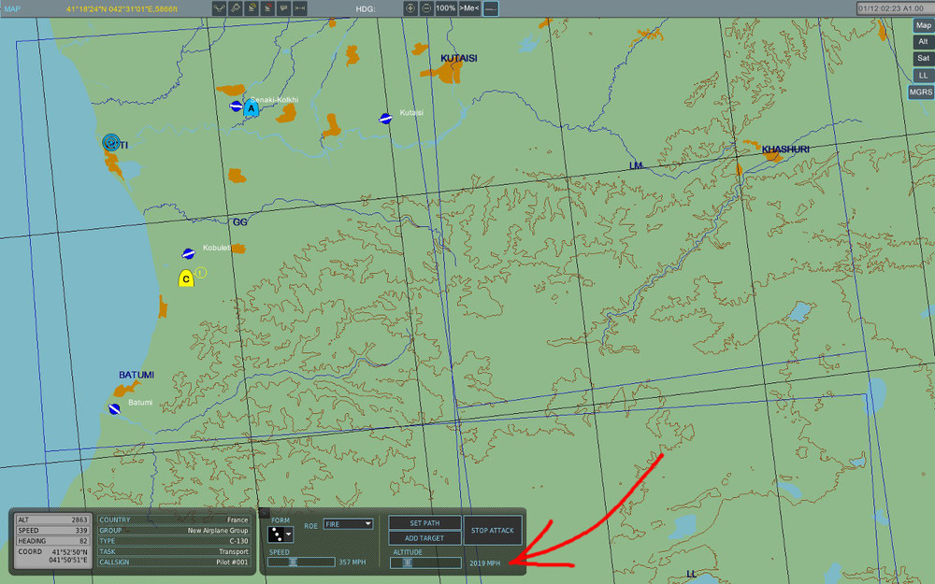935x584 pixels.
Task: Adjust the SPEED slider handle
Action: coord(293,562)
